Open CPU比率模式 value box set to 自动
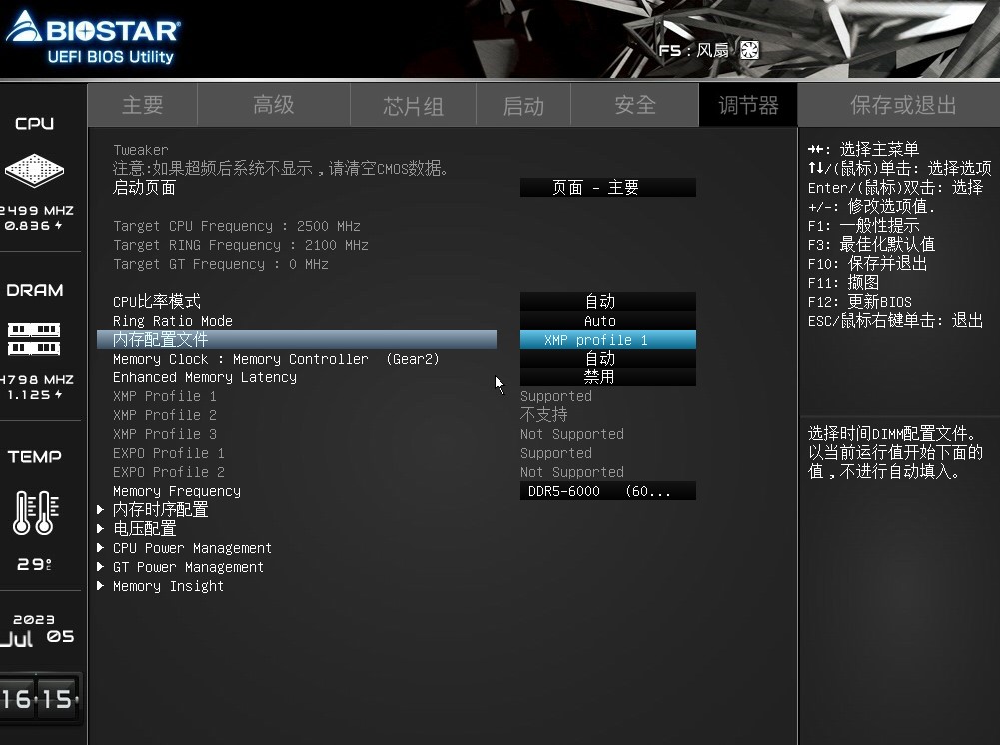Image resolution: width=1000 pixels, height=745 pixels. click(607, 301)
